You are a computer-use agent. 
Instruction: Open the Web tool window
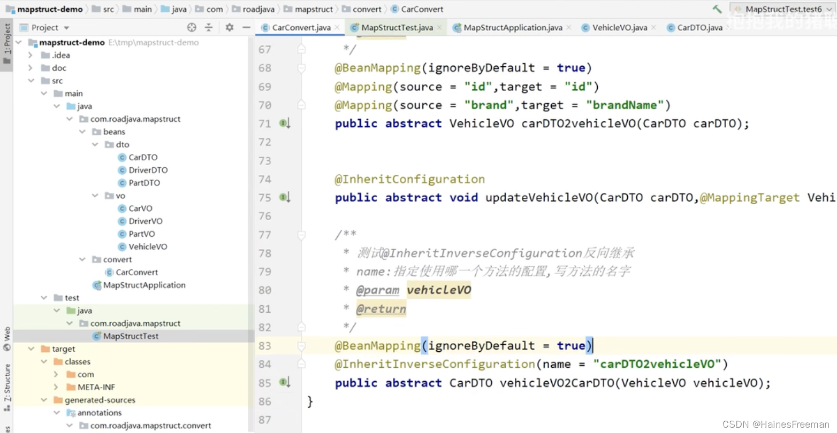7,339
